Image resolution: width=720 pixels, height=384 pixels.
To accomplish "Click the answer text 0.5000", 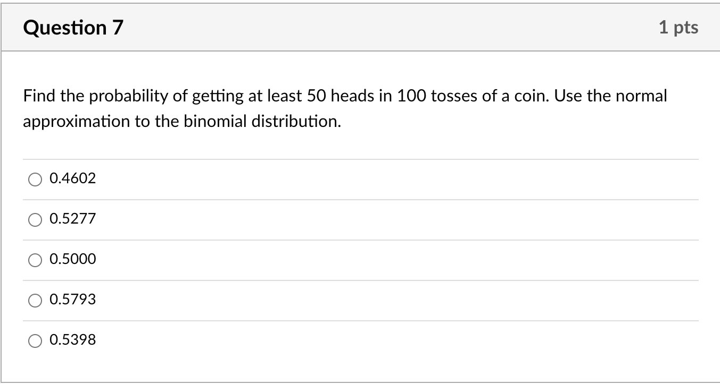I will (x=72, y=259).
